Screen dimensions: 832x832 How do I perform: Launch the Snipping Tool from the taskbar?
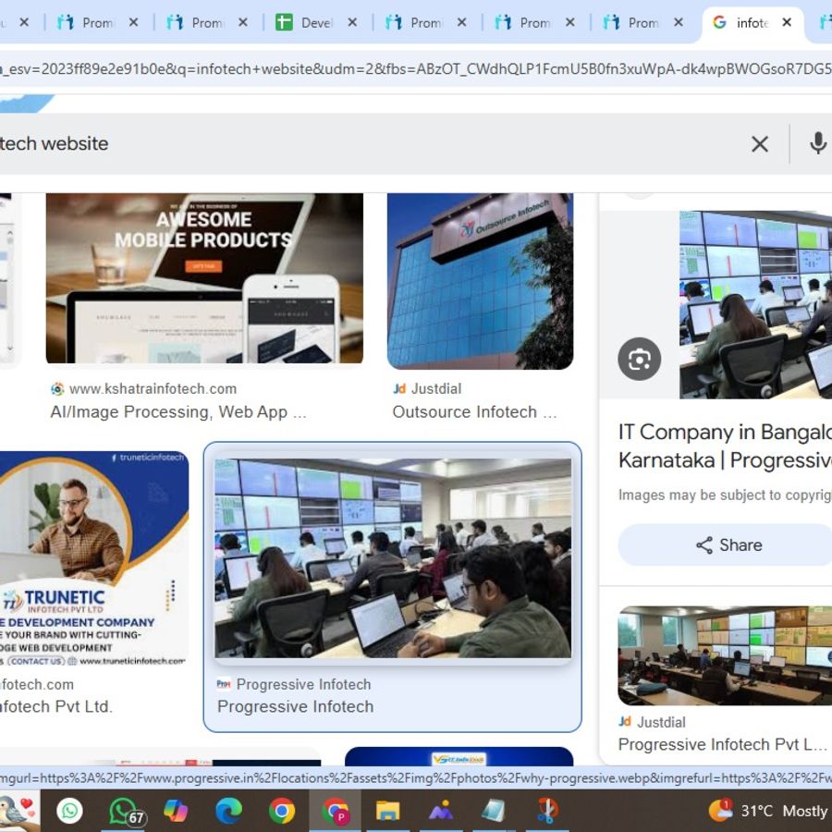click(547, 811)
